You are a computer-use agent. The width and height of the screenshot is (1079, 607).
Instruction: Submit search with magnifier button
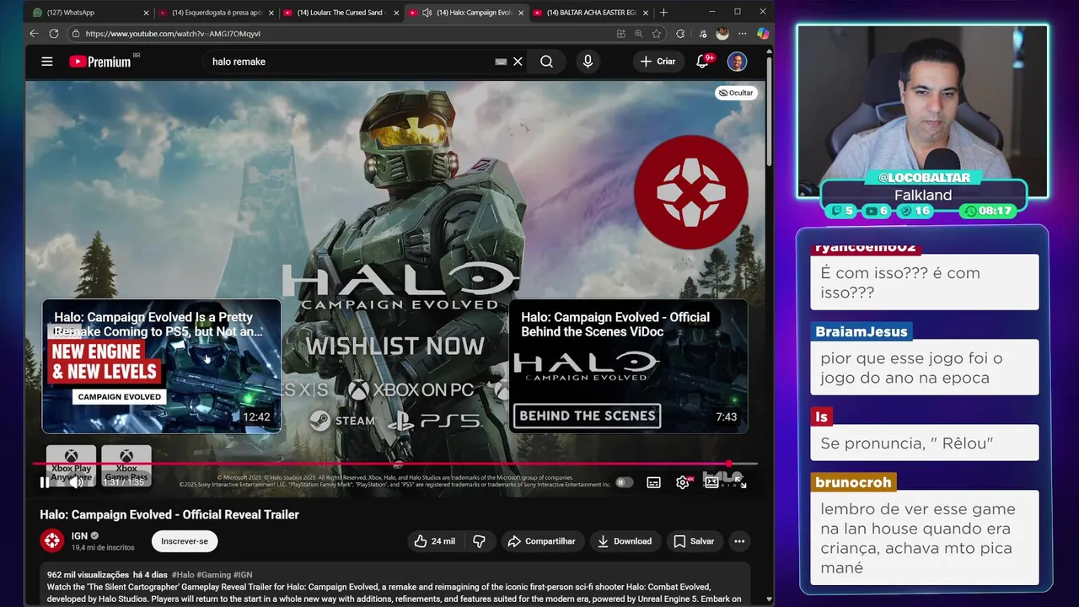(x=546, y=62)
